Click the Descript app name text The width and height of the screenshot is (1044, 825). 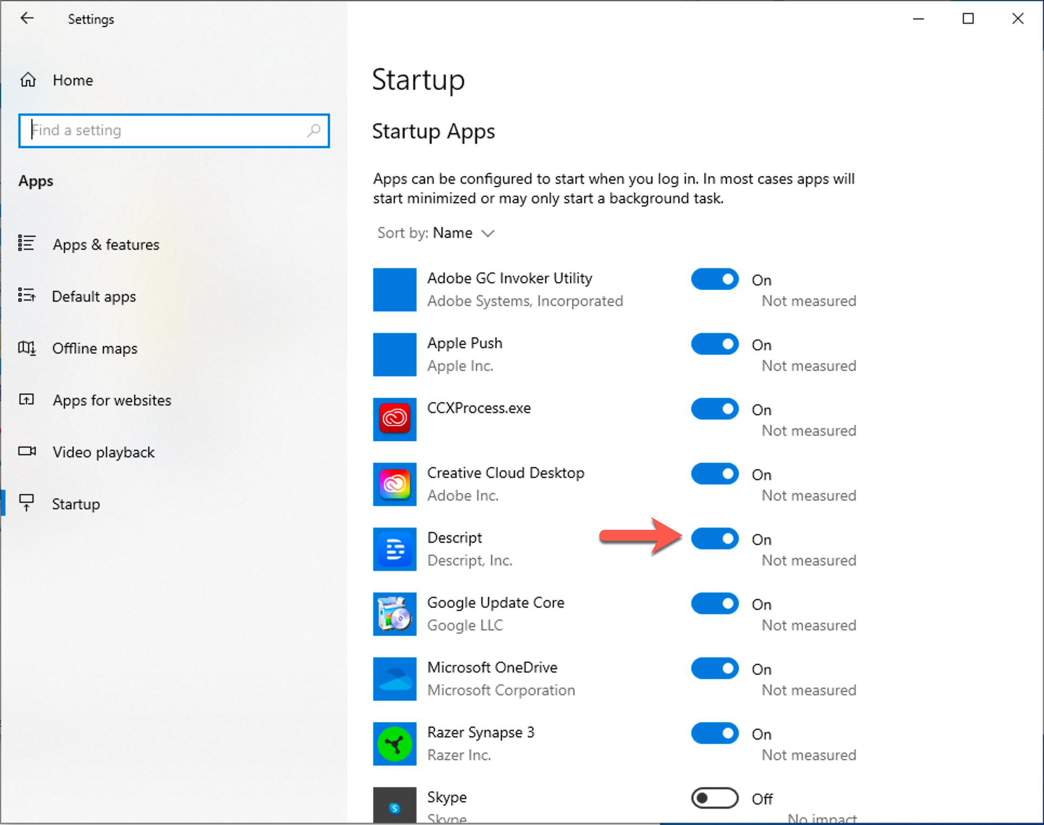click(454, 538)
